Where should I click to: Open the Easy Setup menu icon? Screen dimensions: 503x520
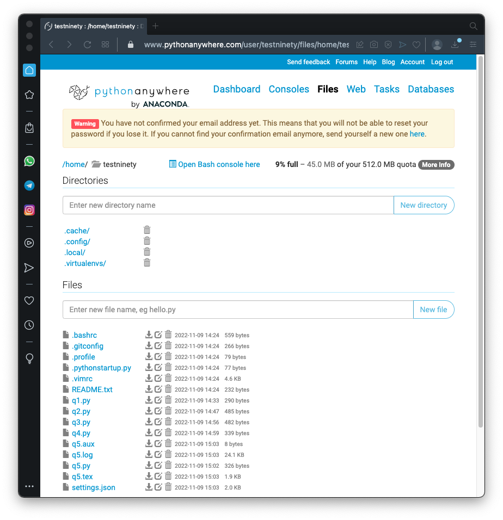pyautogui.click(x=473, y=45)
